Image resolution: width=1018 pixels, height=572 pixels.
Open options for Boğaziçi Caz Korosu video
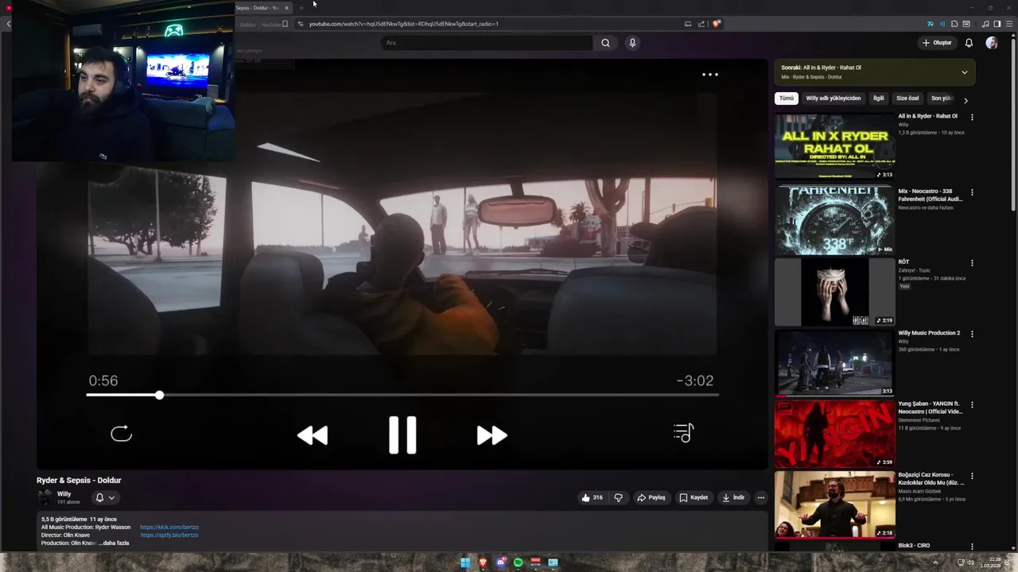[972, 477]
